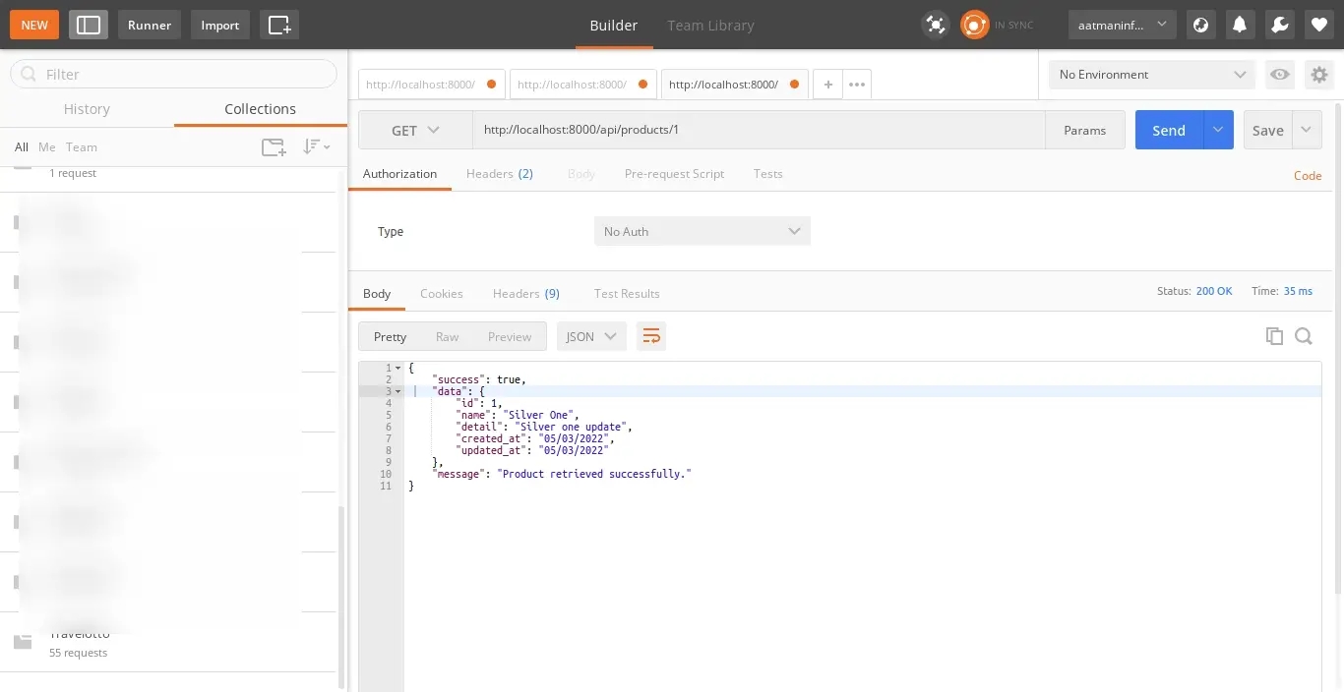Create new collection folder icon

pos(274,147)
